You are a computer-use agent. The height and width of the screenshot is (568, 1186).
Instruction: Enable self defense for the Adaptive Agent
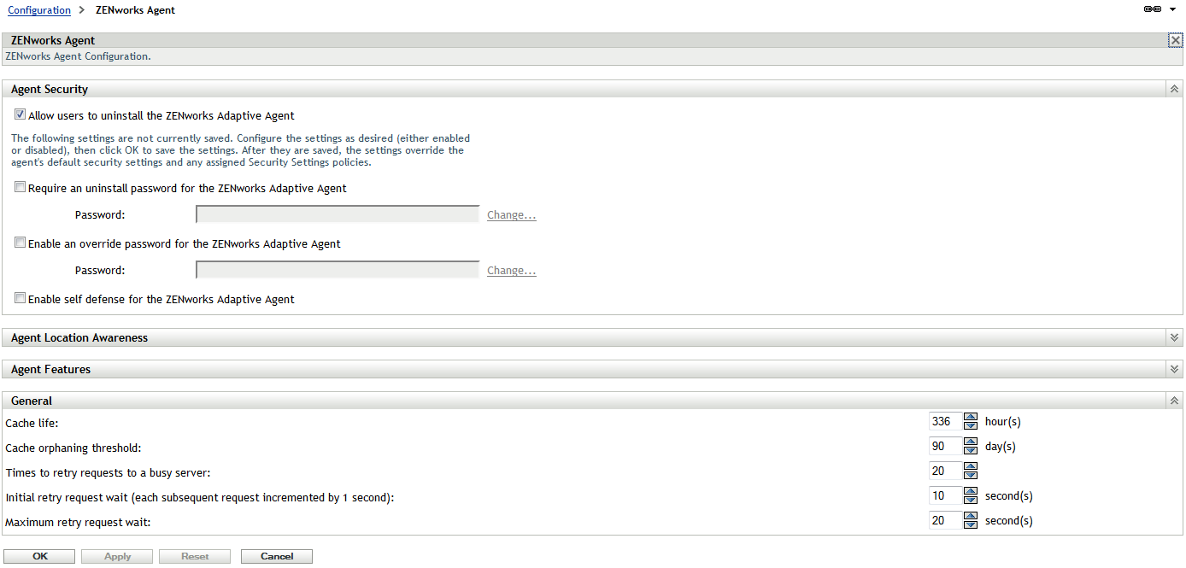pos(20,299)
